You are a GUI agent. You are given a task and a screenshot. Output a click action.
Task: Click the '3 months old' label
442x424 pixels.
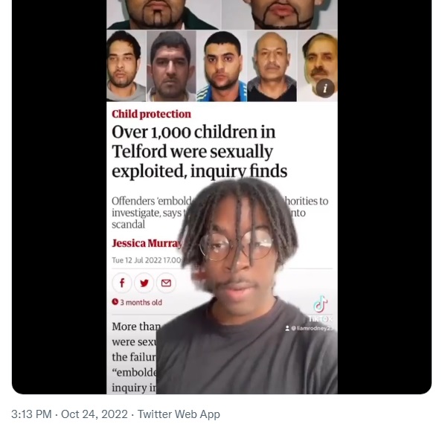[x=141, y=302]
